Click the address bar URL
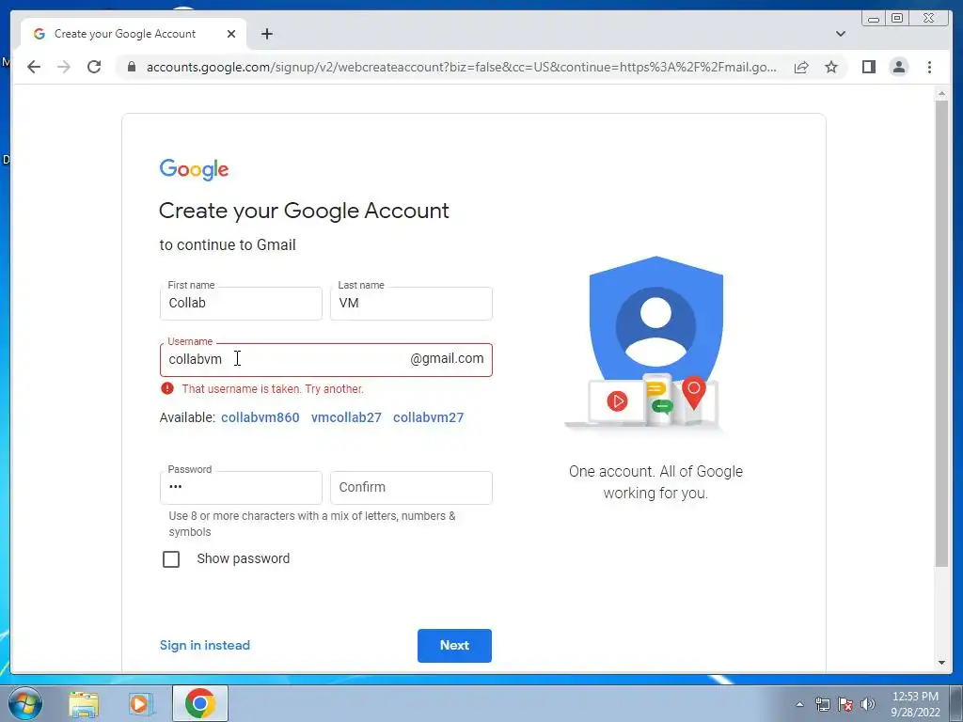963x722 pixels. point(461,67)
